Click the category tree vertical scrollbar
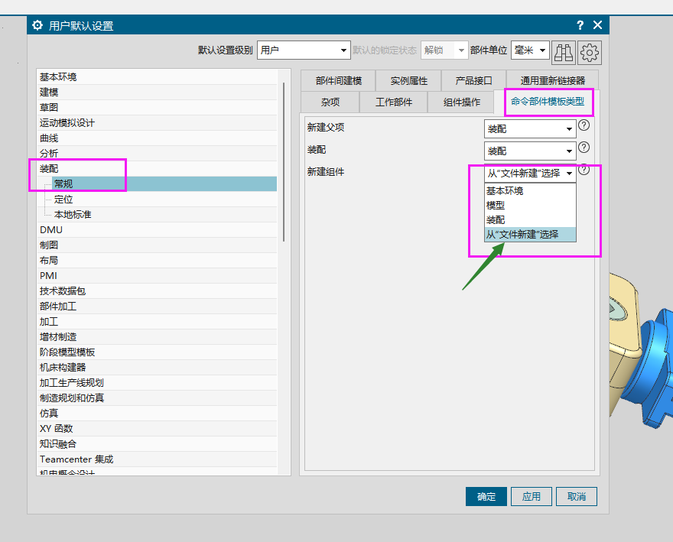Screen dimensions: 673x542 click(284, 162)
